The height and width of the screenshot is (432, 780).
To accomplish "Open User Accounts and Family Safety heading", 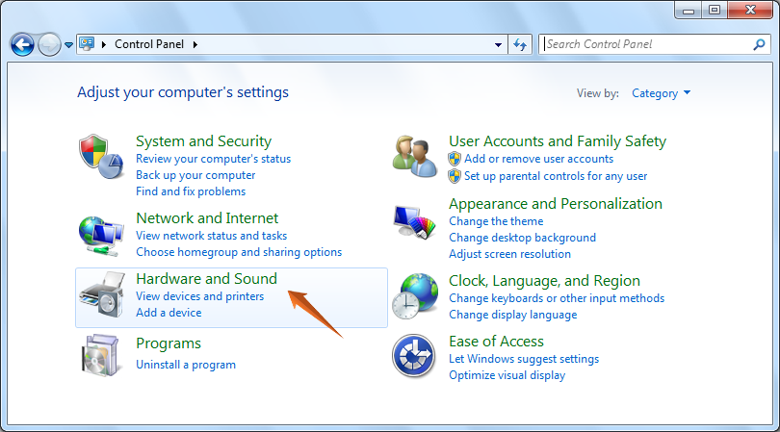I will (x=558, y=141).
